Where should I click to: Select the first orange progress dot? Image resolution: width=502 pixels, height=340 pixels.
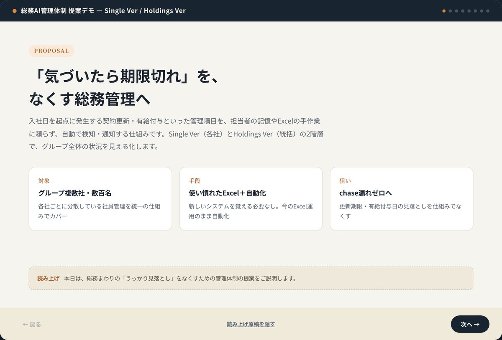point(444,11)
